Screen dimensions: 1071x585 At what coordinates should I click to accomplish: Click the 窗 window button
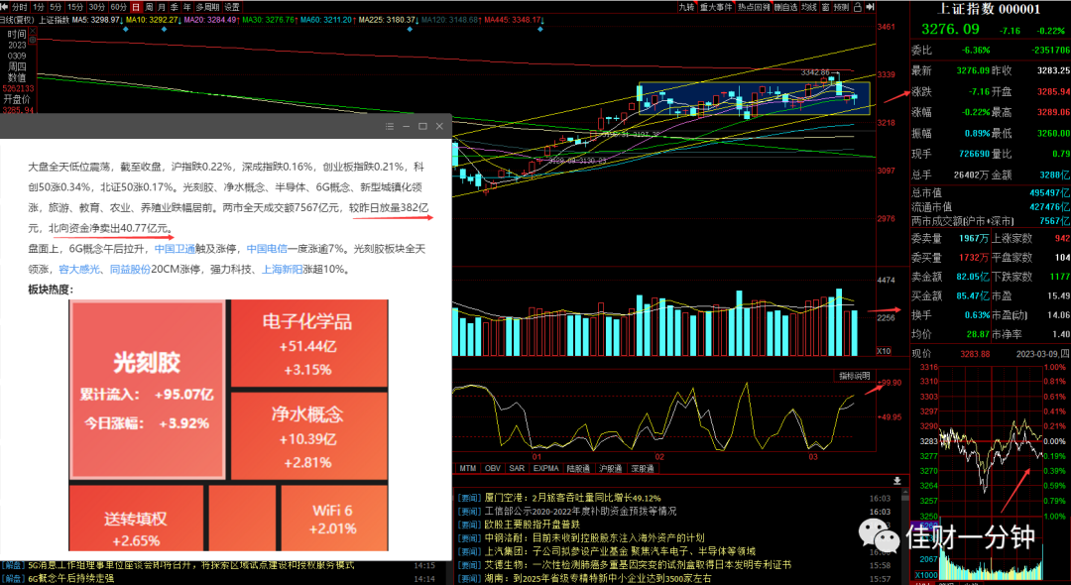coord(826,7)
